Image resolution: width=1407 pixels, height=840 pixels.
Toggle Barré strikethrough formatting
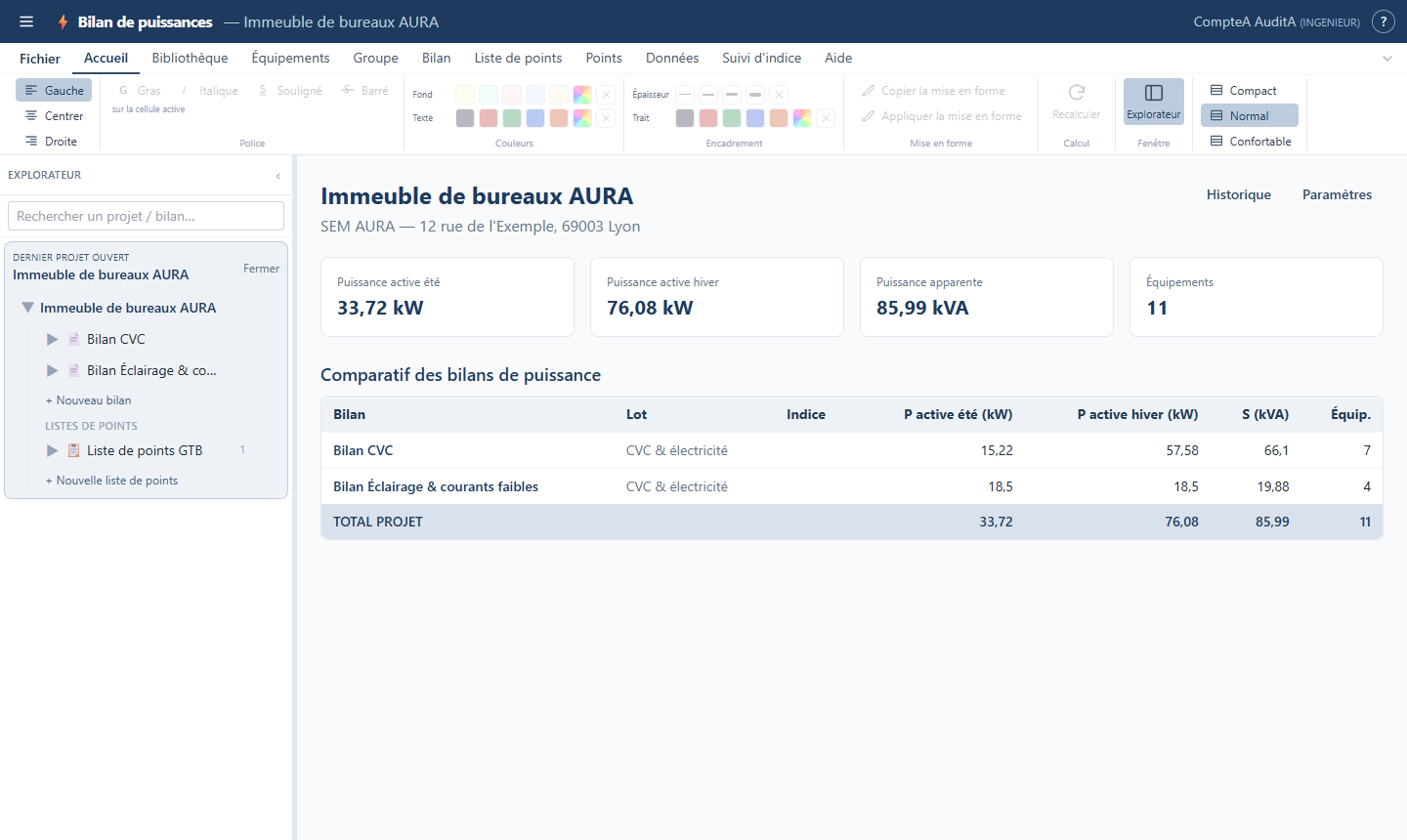[x=365, y=90]
